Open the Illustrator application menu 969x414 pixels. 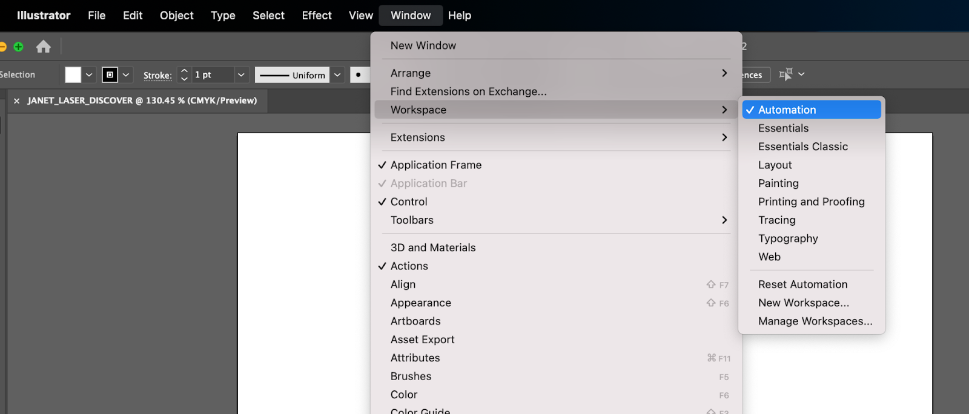(44, 15)
